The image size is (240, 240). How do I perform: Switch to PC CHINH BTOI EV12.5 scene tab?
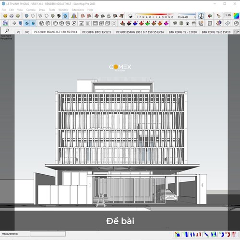[x=96, y=32]
